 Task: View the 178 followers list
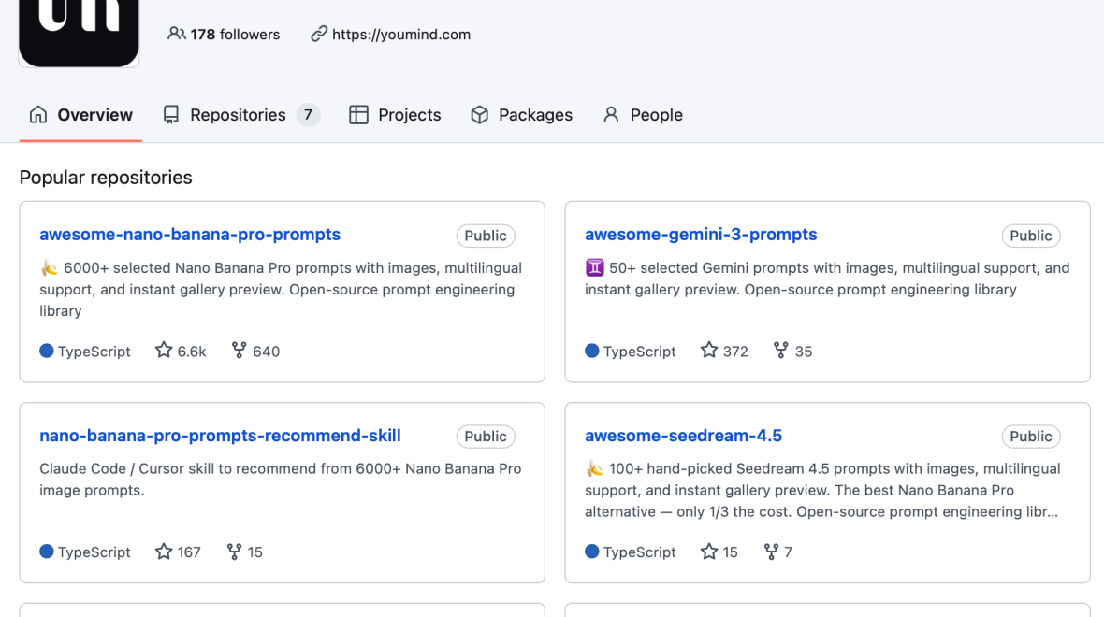tap(235, 35)
